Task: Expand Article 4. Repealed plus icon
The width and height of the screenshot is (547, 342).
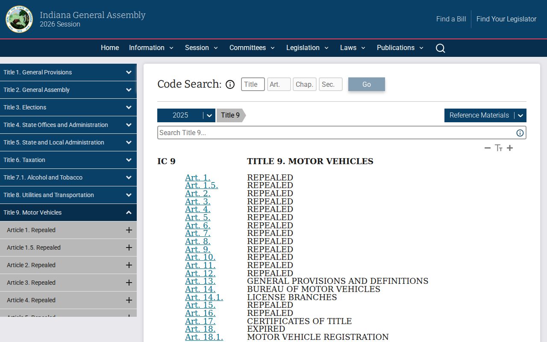Action: (129, 300)
